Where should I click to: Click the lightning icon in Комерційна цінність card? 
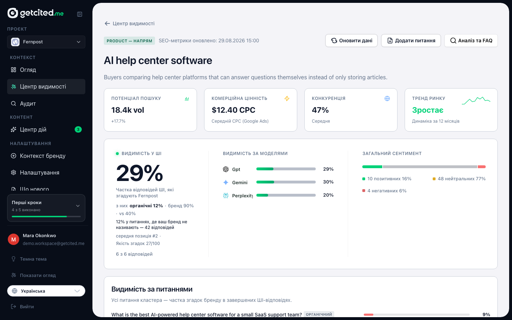(287, 98)
